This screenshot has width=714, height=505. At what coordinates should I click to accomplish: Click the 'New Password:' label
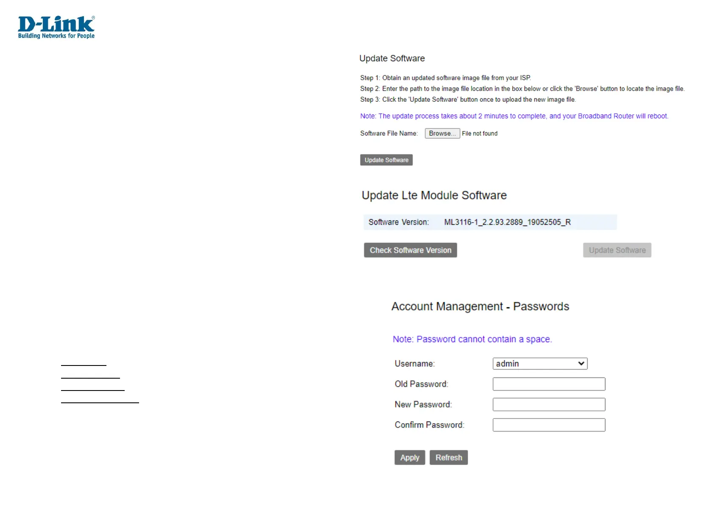(x=423, y=405)
